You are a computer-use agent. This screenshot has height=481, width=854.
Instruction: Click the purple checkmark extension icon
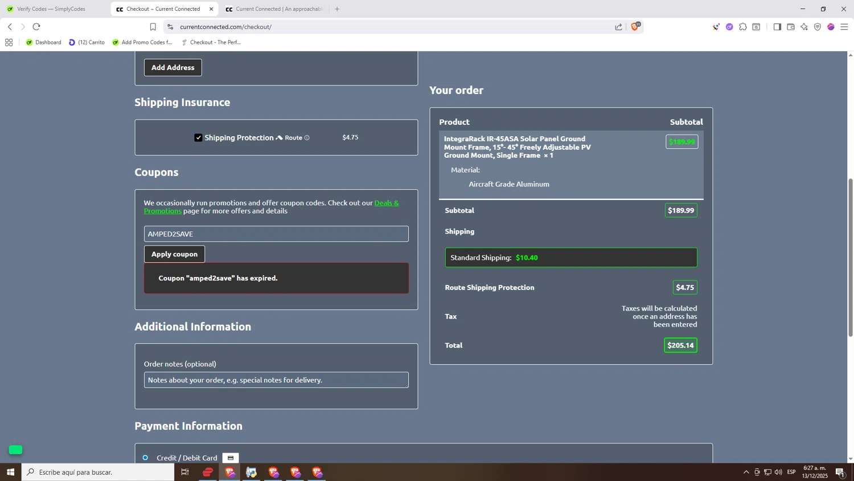[x=729, y=27]
